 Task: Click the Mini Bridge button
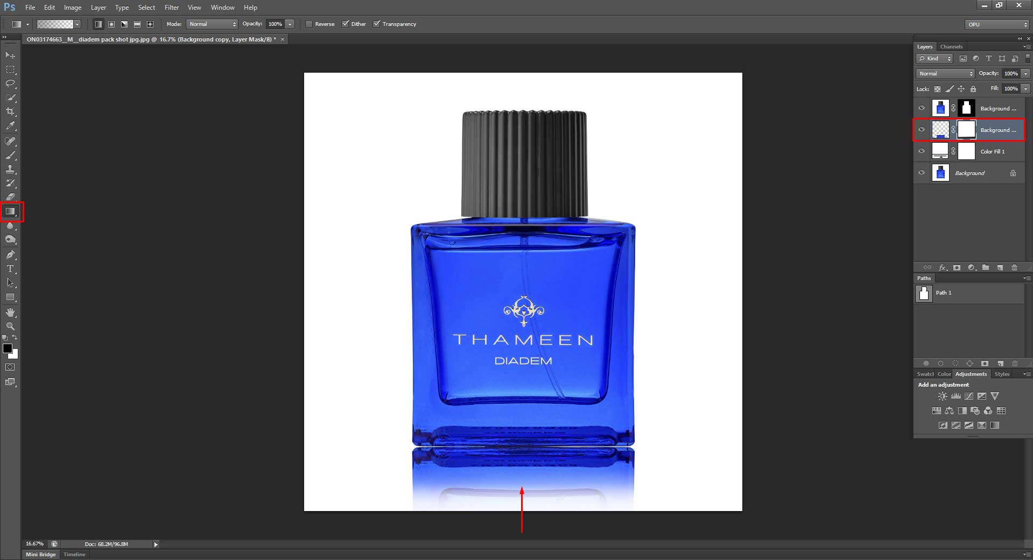(40, 554)
